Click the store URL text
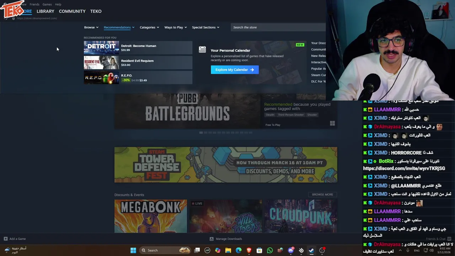 click(37, 18)
